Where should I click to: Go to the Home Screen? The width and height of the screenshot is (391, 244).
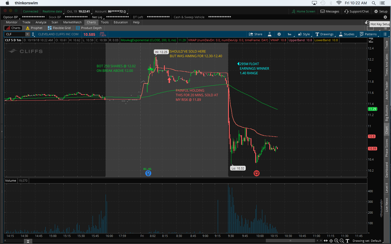point(303,11)
